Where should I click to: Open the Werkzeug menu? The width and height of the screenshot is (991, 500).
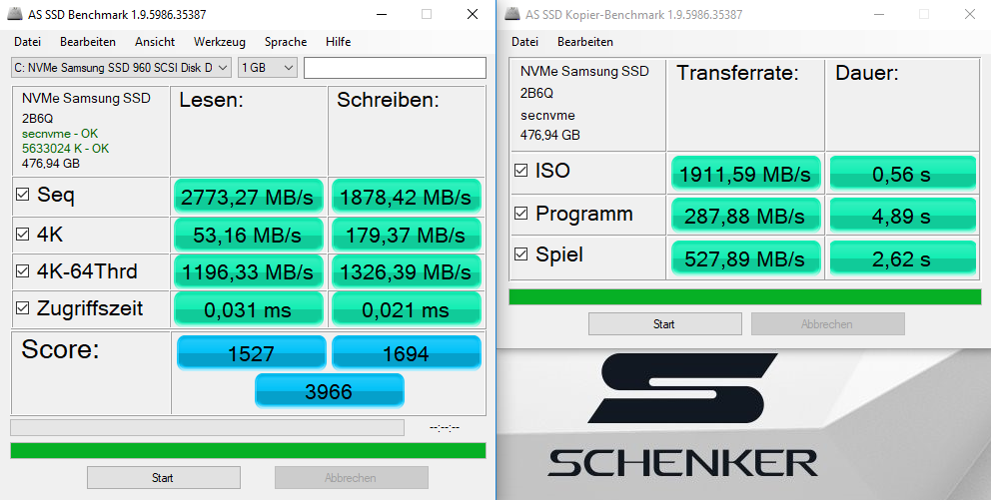220,42
